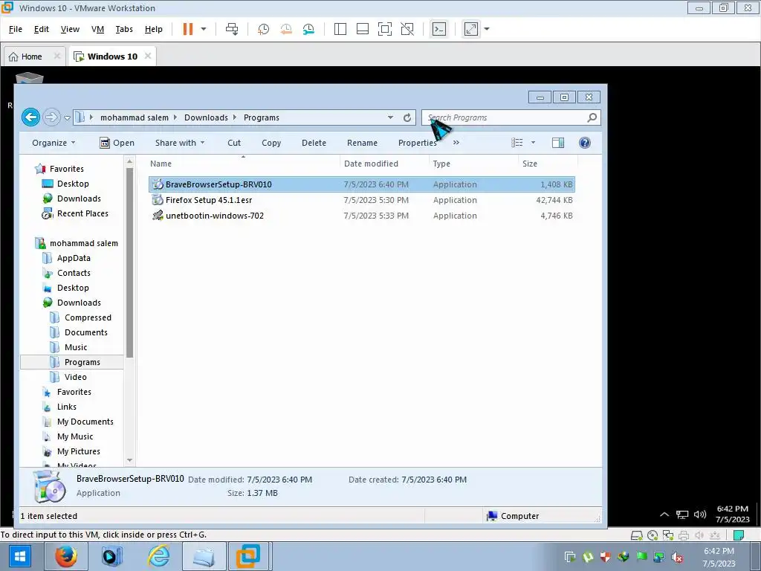This screenshot has width=761, height=571.
Task: Open the view options dropdown arrow
Action: coord(533,142)
